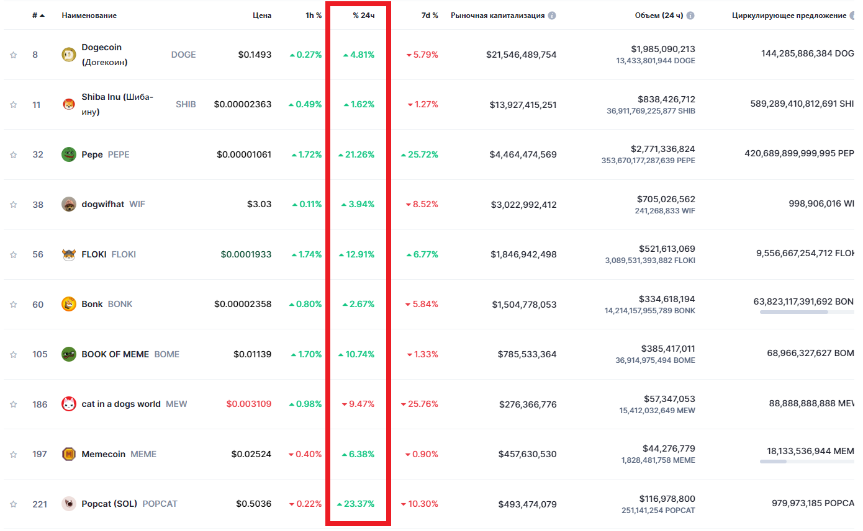Open the BOOK OF MEME coin page
Viewport: 863px width, 531px height.
115,354
